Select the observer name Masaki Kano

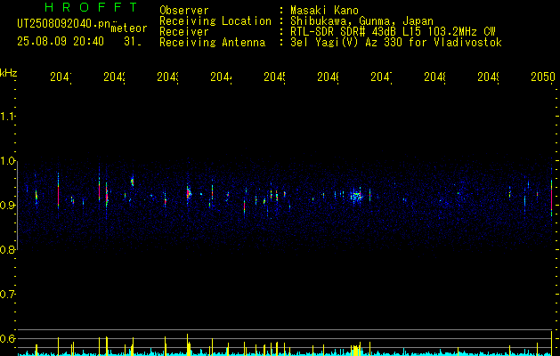click(324, 11)
